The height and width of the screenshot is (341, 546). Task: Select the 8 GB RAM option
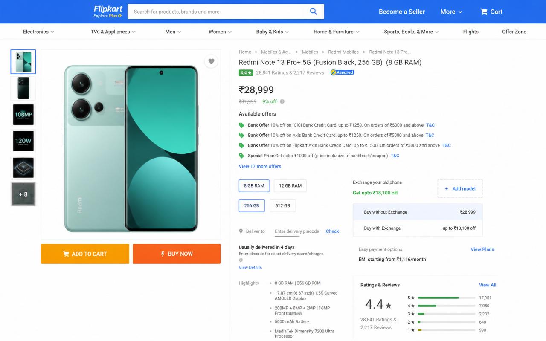coord(254,186)
